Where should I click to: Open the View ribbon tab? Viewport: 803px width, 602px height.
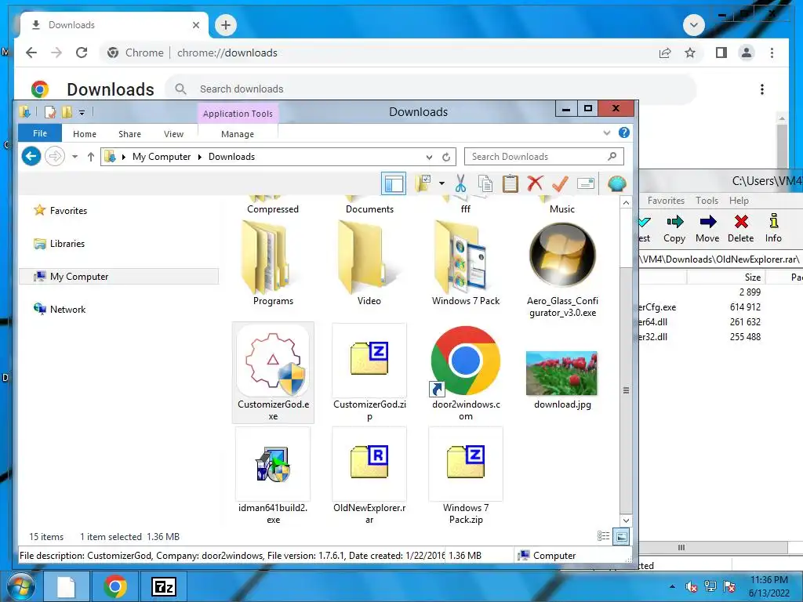tap(173, 133)
